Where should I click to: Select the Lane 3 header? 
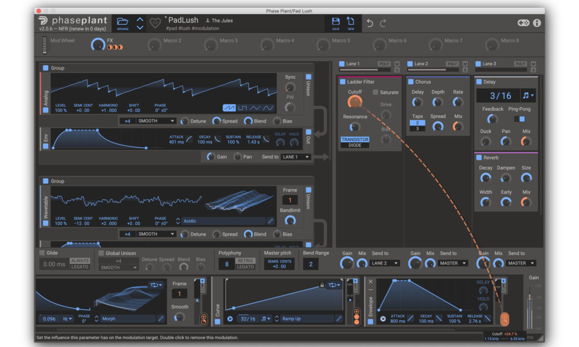pyautogui.click(x=489, y=64)
